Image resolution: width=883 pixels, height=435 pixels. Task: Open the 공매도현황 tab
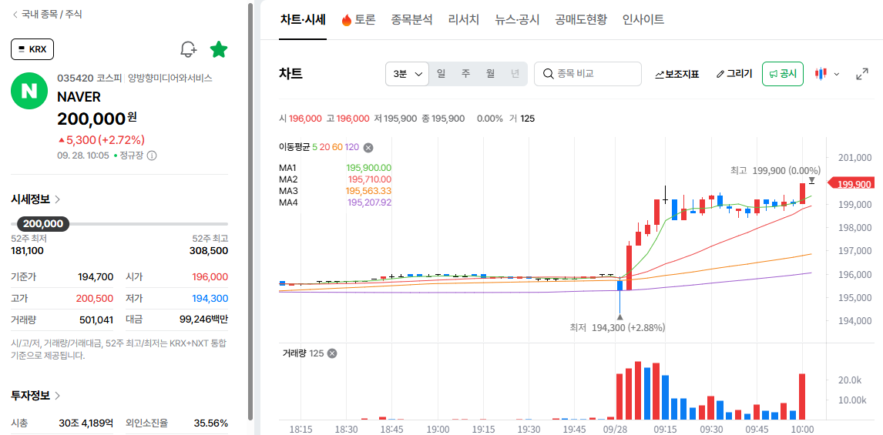(x=581, y=20)
